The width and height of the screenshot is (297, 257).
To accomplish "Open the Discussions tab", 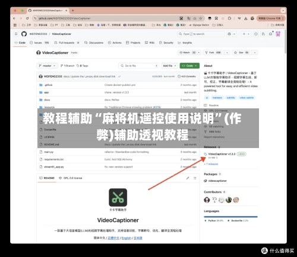I will (x=94, y=43).
